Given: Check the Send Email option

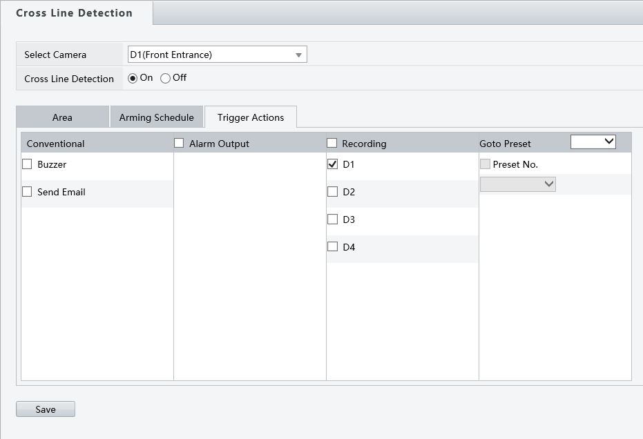Looking at the screenshot, I should pos(28,192).
